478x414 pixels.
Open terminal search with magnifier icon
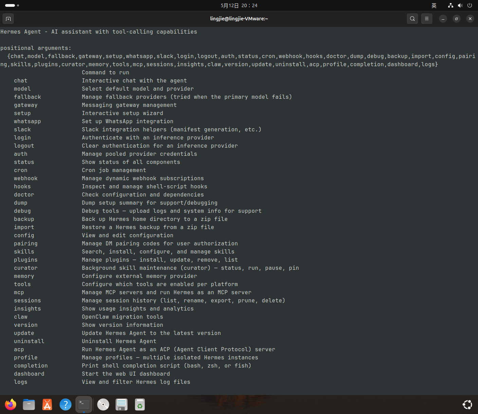[412, 19]
